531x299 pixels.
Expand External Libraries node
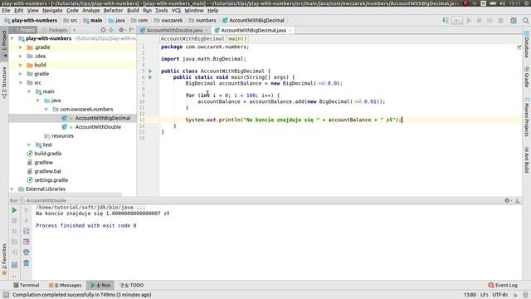(12, 189)
